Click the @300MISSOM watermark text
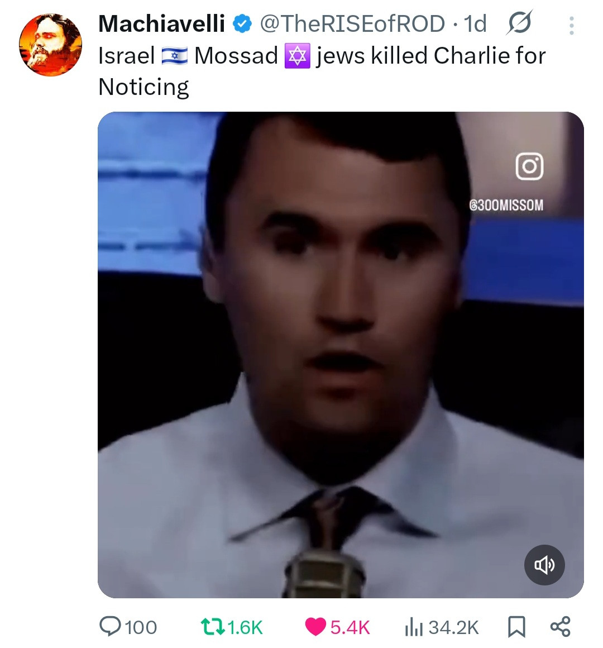The height and width of the screenshot is (648, 603). coord(506,205)
